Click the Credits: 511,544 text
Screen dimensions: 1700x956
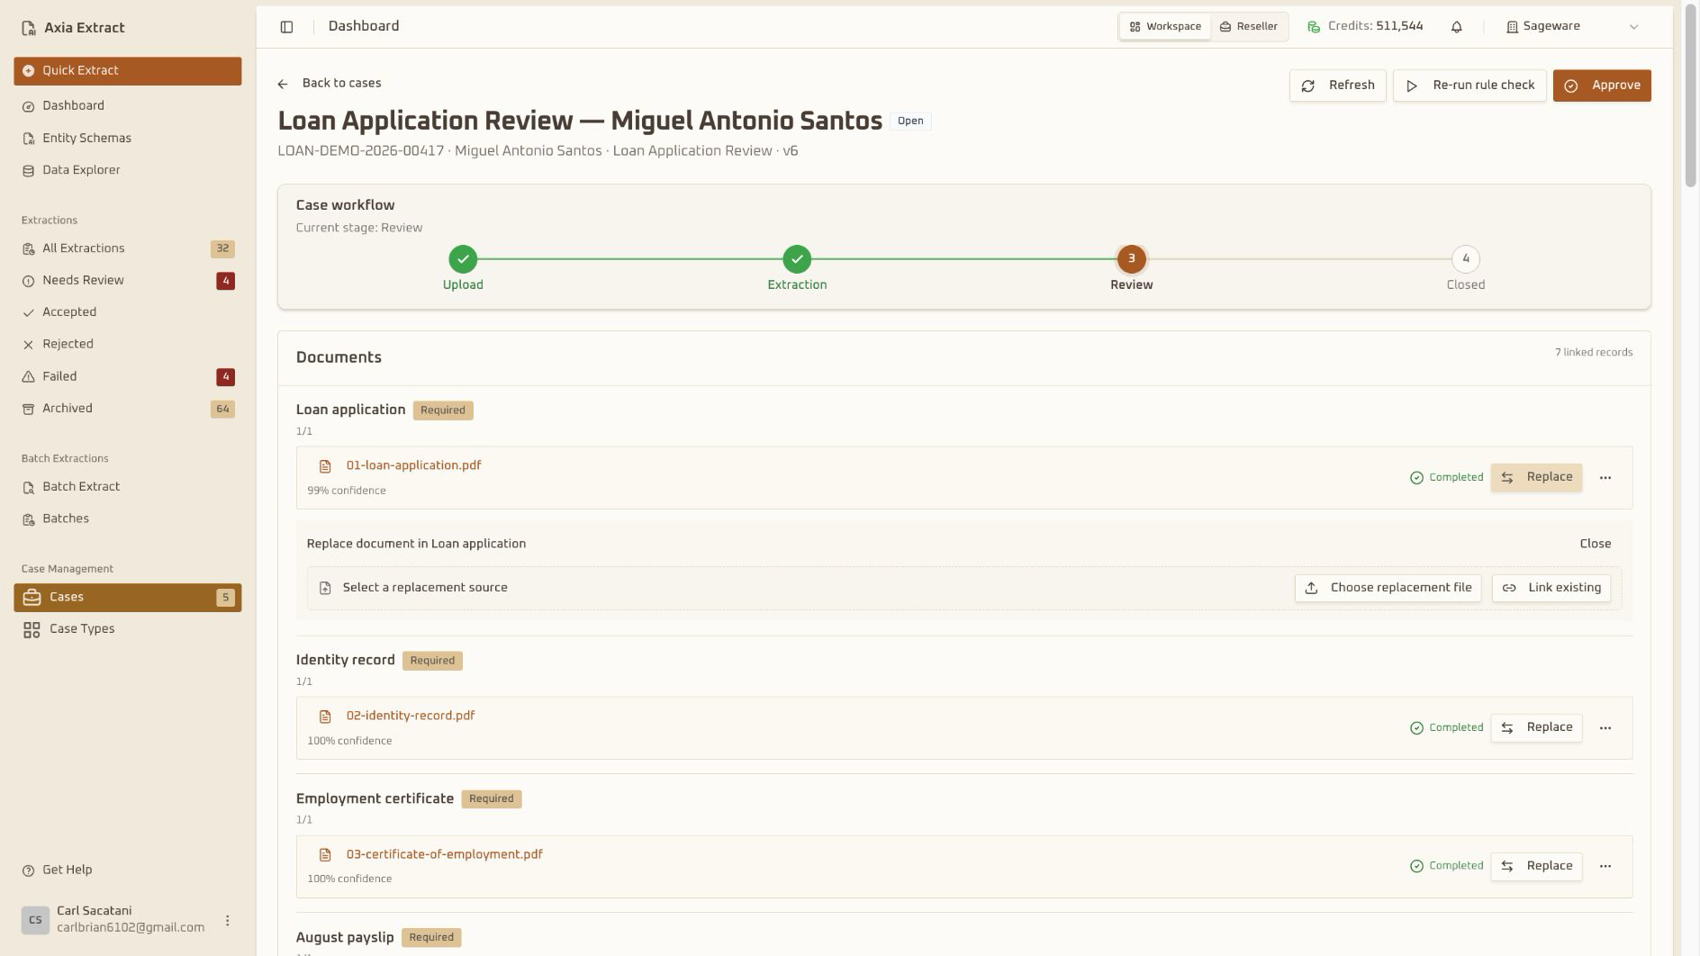click(x=1375, y=27)
